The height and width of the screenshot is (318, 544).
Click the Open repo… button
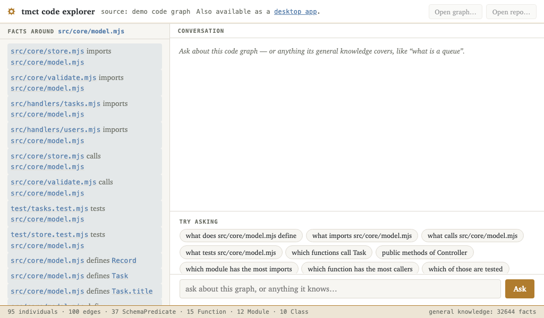point(511,12)
